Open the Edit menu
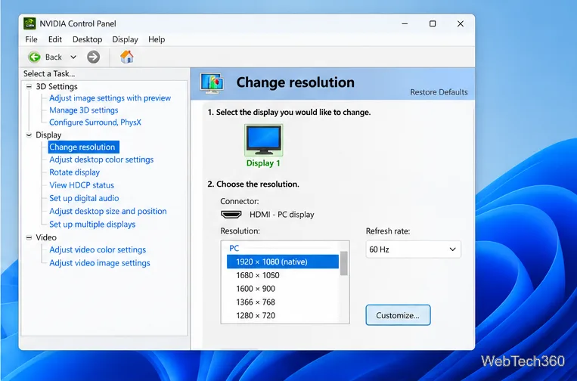Viewport: 577px width, 381px height. (x=55, y=39)
